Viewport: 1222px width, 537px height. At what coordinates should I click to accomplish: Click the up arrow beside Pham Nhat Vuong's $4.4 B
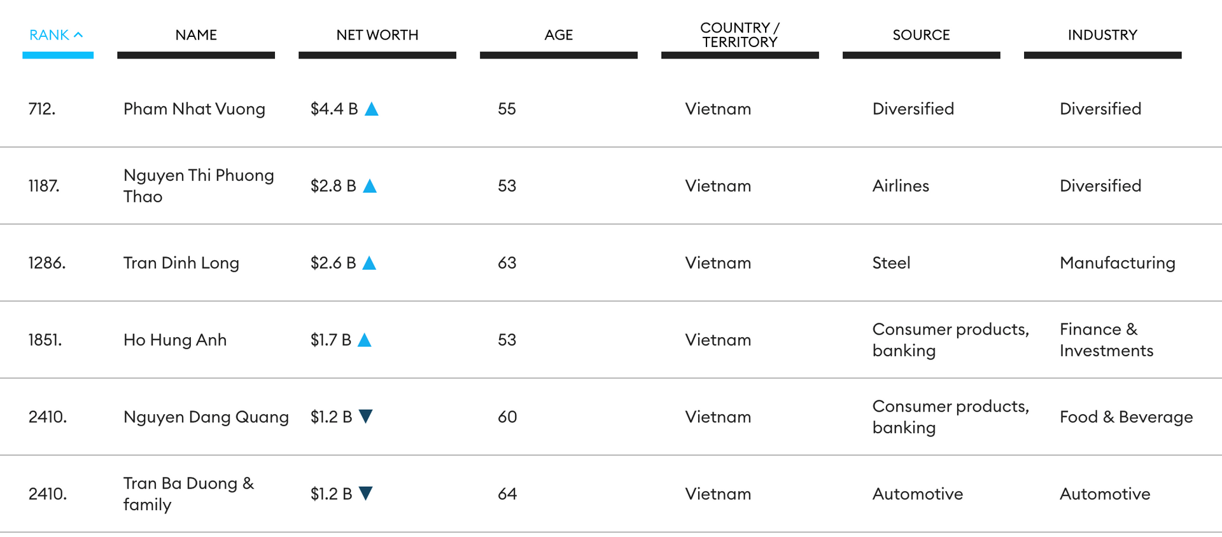[x=372, y=109]
